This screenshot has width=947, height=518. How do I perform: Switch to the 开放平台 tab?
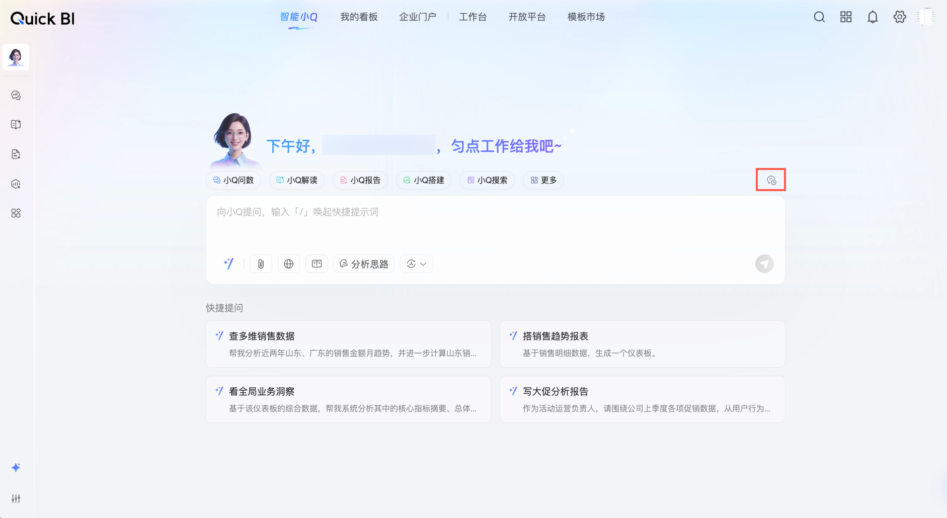(527, 17)
